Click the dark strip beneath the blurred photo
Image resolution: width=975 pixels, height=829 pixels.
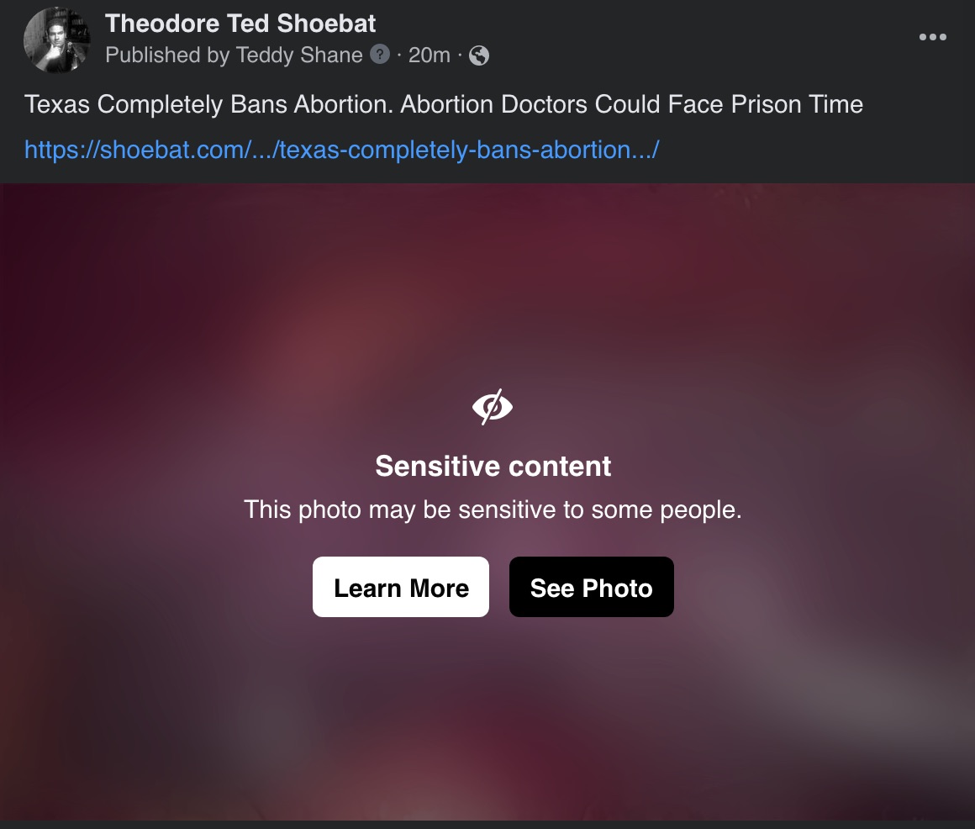point(487,825)
